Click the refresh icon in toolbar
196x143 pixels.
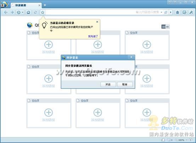[35, 12]
